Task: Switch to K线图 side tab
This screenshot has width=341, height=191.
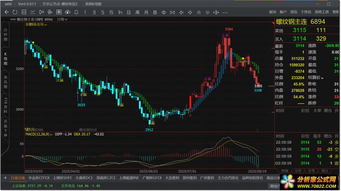Action: pyautogui.click(x=6, y=58)
